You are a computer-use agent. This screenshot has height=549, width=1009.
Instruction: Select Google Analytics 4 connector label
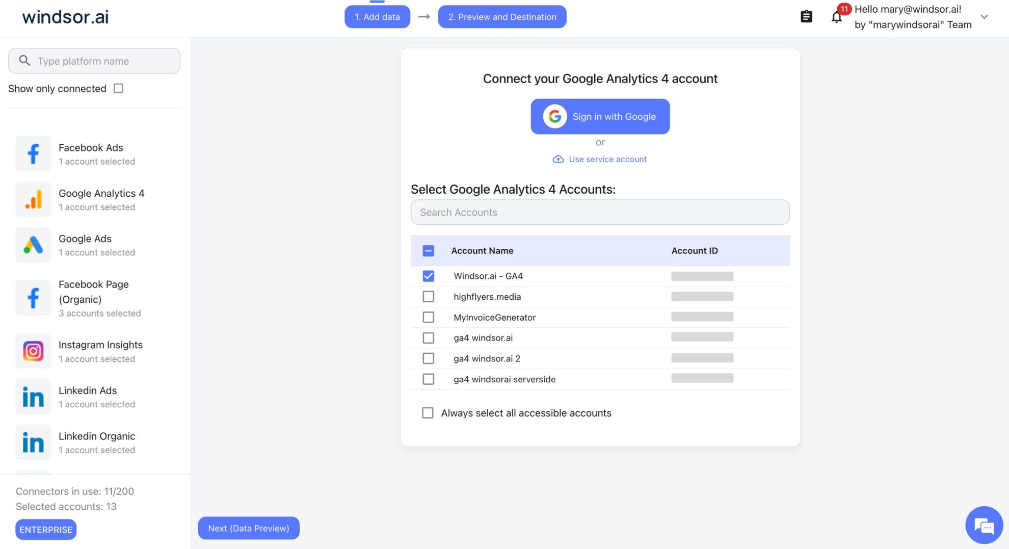pos(101,193)
